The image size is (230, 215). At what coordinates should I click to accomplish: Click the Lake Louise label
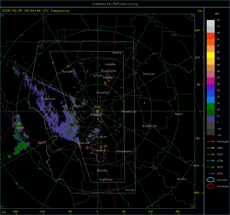coord(20,126)
